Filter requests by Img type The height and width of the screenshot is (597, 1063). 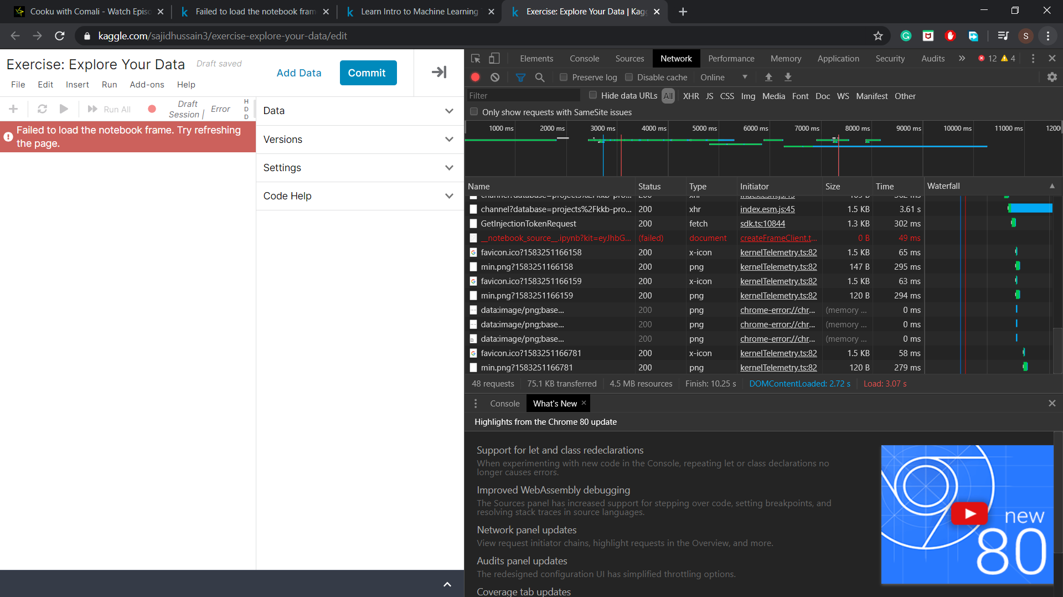[748, 96]
